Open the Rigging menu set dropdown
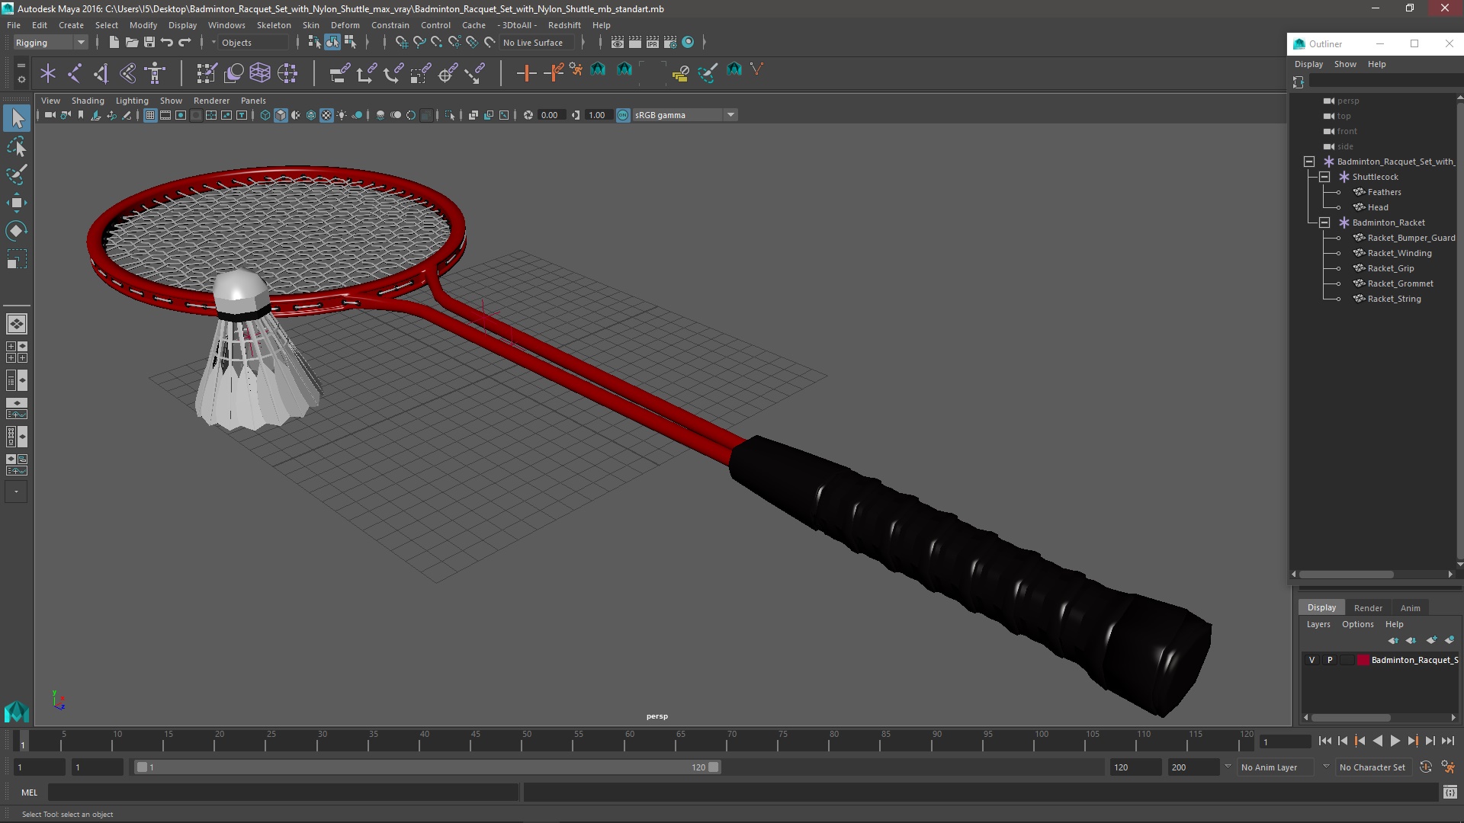 point(50,43)
